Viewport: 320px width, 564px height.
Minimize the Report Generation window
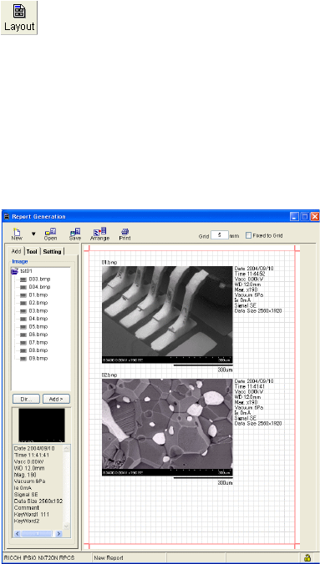coord(294,217)
